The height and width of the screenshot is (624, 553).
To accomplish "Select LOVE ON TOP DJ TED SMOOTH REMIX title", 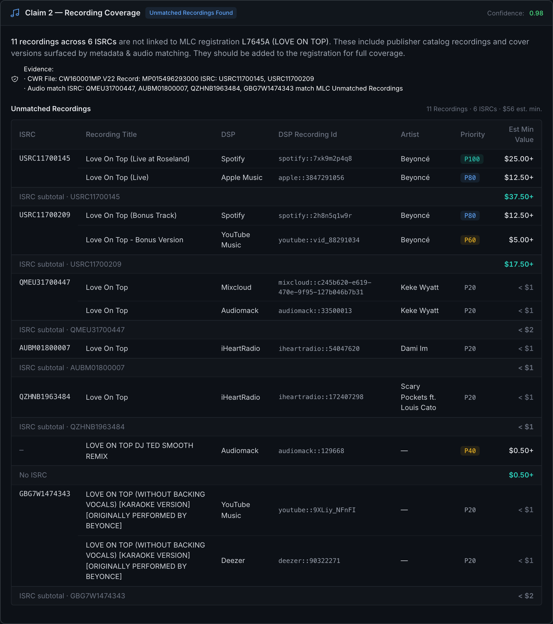I will [140, 451].
